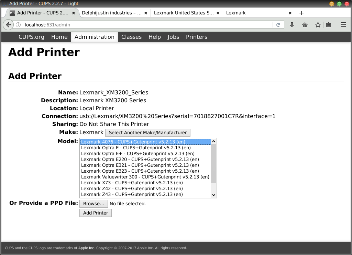Open CUPS.org navigation link
This screenshot has height=255, width=352.
31,37
